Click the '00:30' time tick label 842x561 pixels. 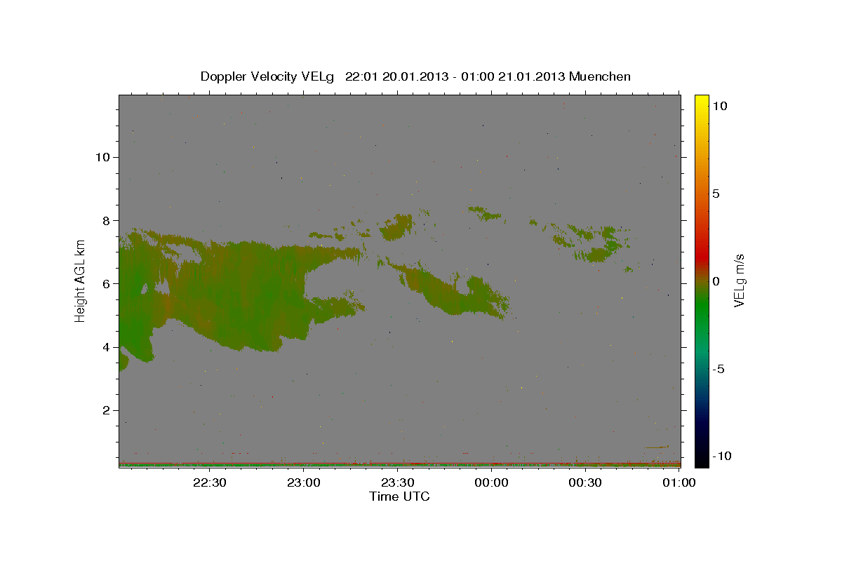coord(584,482)
